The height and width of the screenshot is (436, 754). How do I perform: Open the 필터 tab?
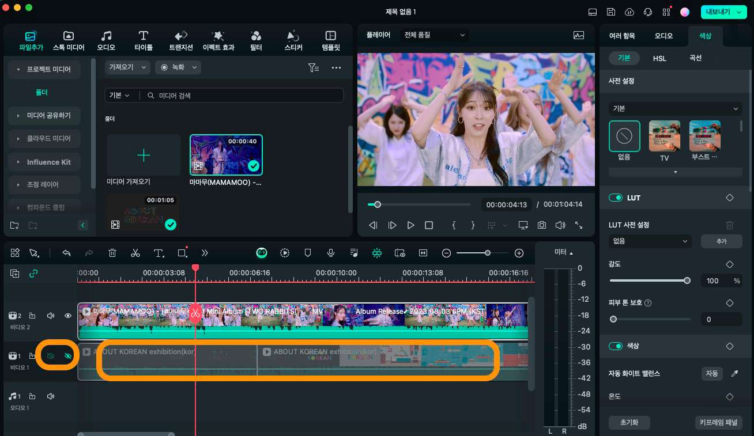[256, 41]
